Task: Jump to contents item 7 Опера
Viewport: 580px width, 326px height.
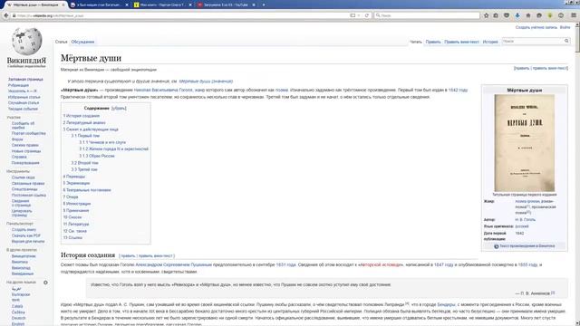Action: pos(71,197)
